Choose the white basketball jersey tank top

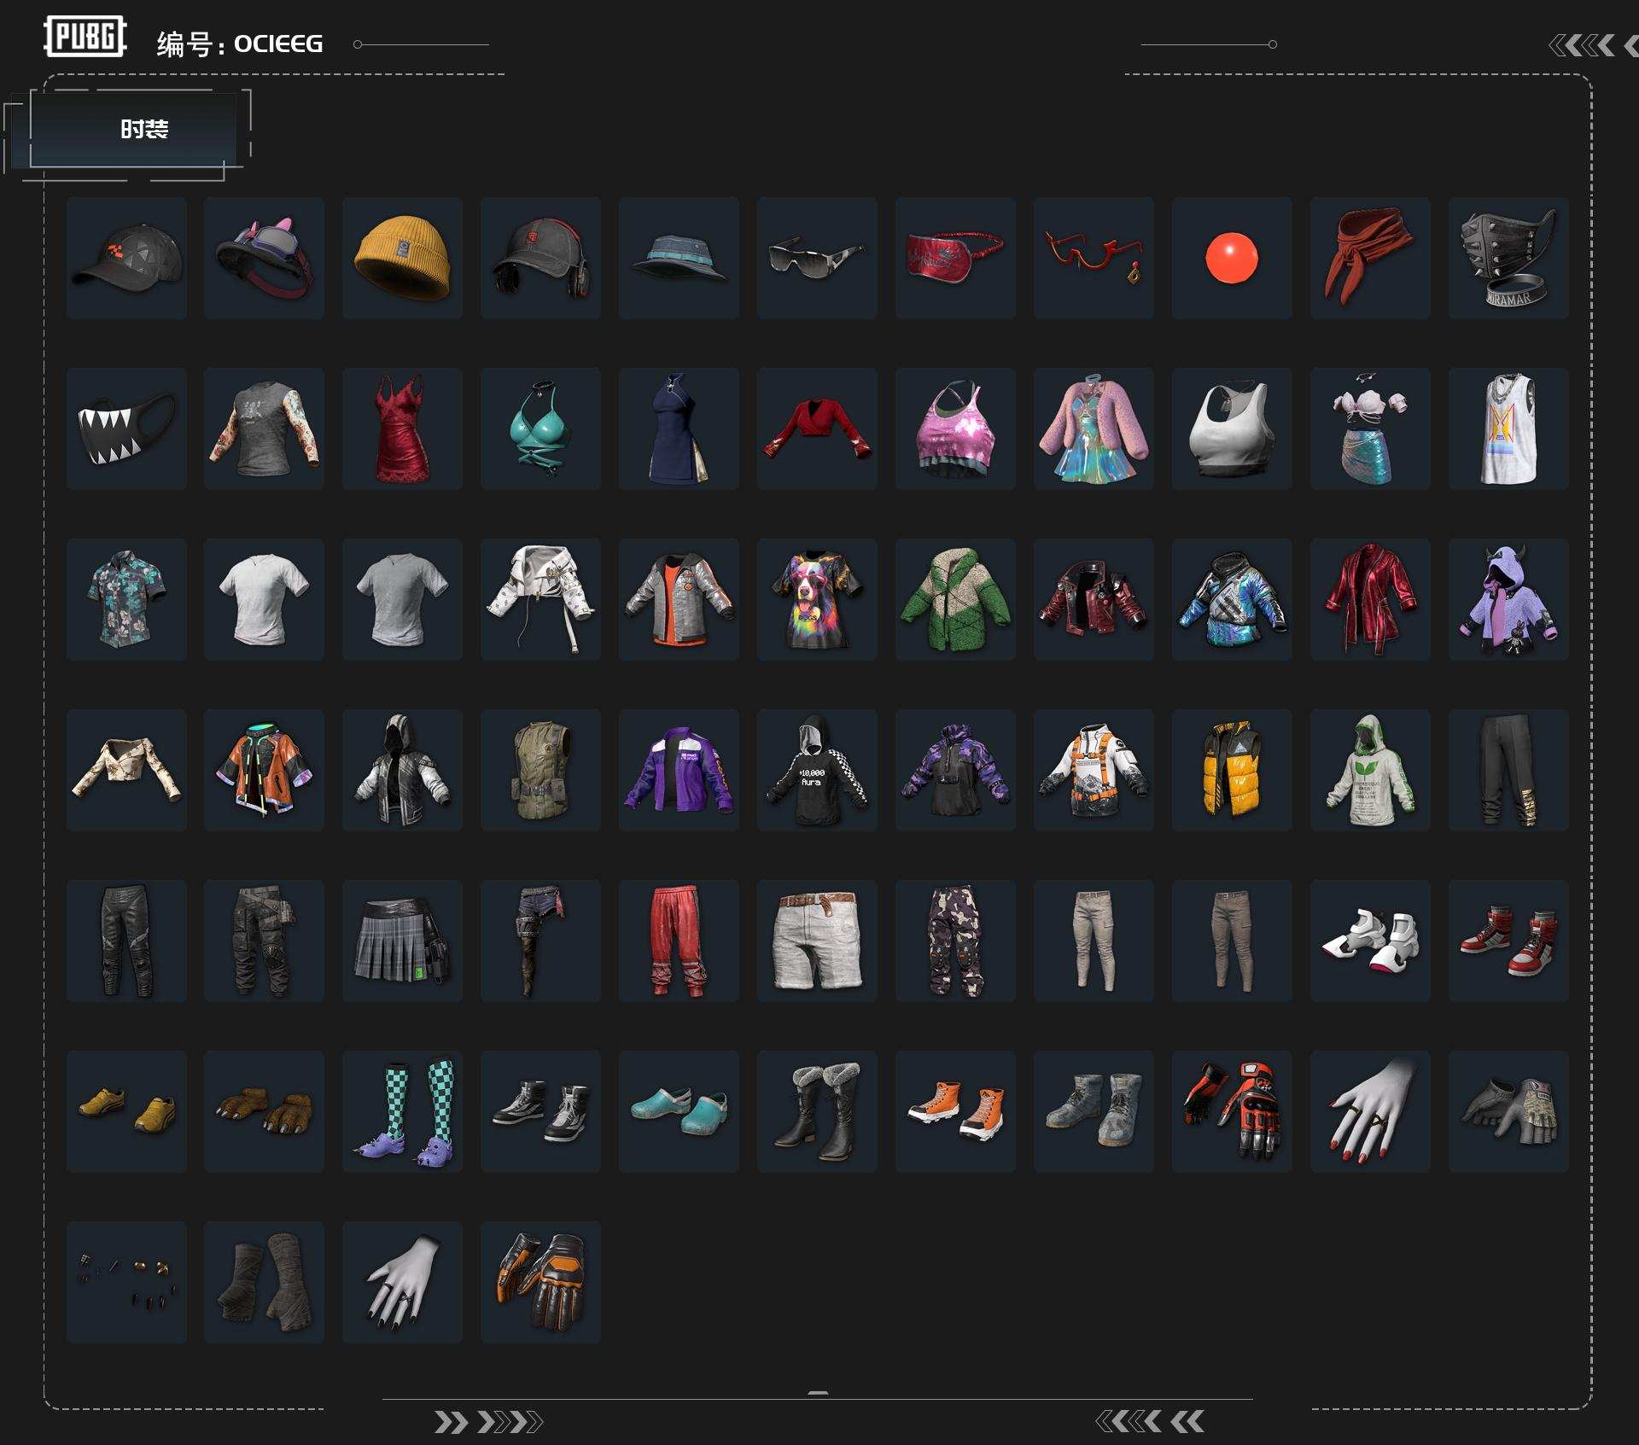point(1508,428)
